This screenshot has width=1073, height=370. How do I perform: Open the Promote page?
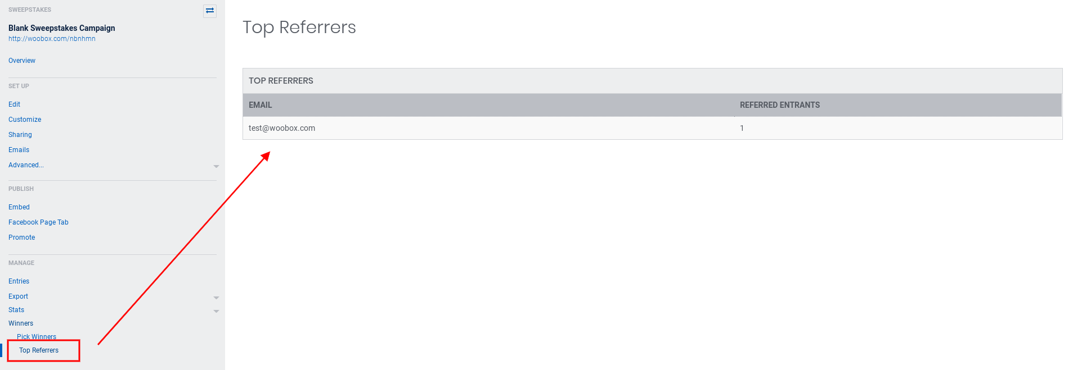tap(22, 237)
